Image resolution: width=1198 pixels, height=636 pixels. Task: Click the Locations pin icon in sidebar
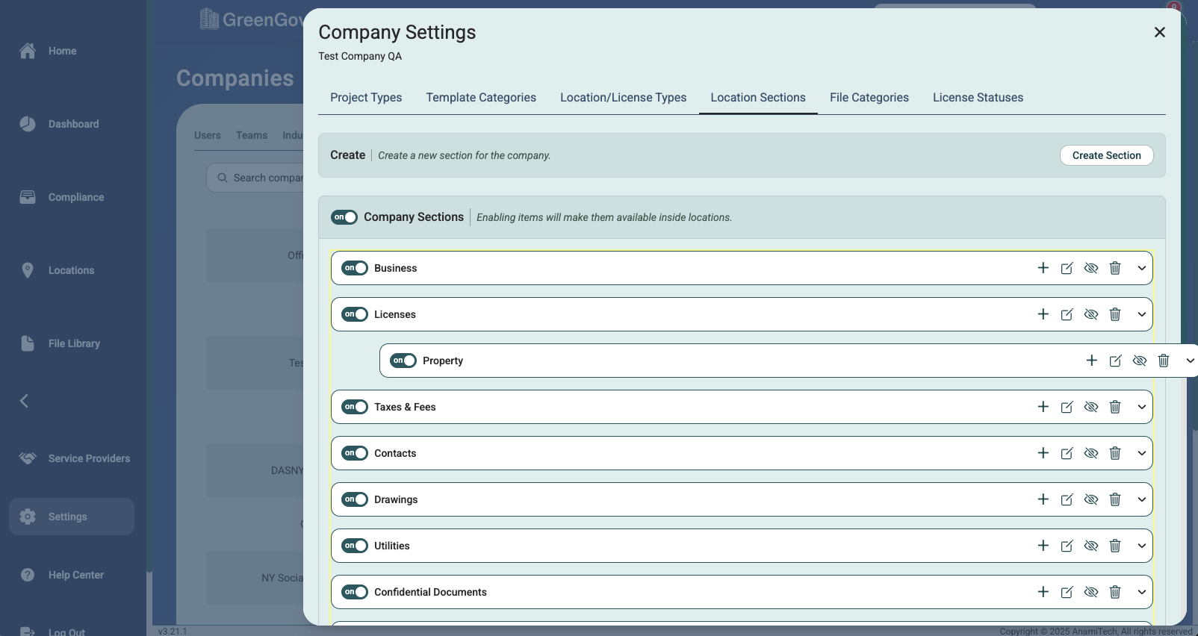(28, 270)
